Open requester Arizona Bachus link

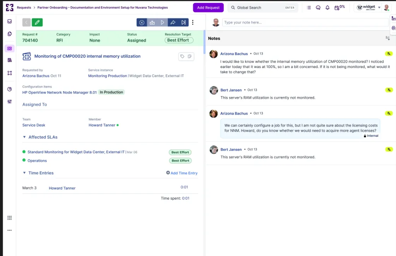(36, 76)
